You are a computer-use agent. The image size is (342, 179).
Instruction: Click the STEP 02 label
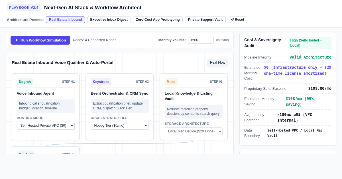pyautogui.click(x=142, y=82)
